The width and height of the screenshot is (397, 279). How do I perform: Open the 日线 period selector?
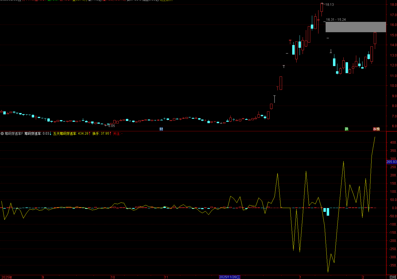[x=393, y=277]
